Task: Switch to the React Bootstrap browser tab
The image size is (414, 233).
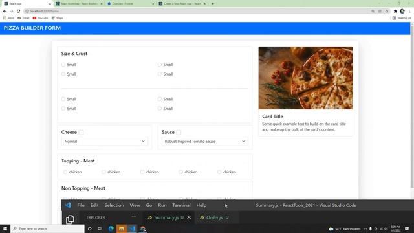Action: coord(79,4)
